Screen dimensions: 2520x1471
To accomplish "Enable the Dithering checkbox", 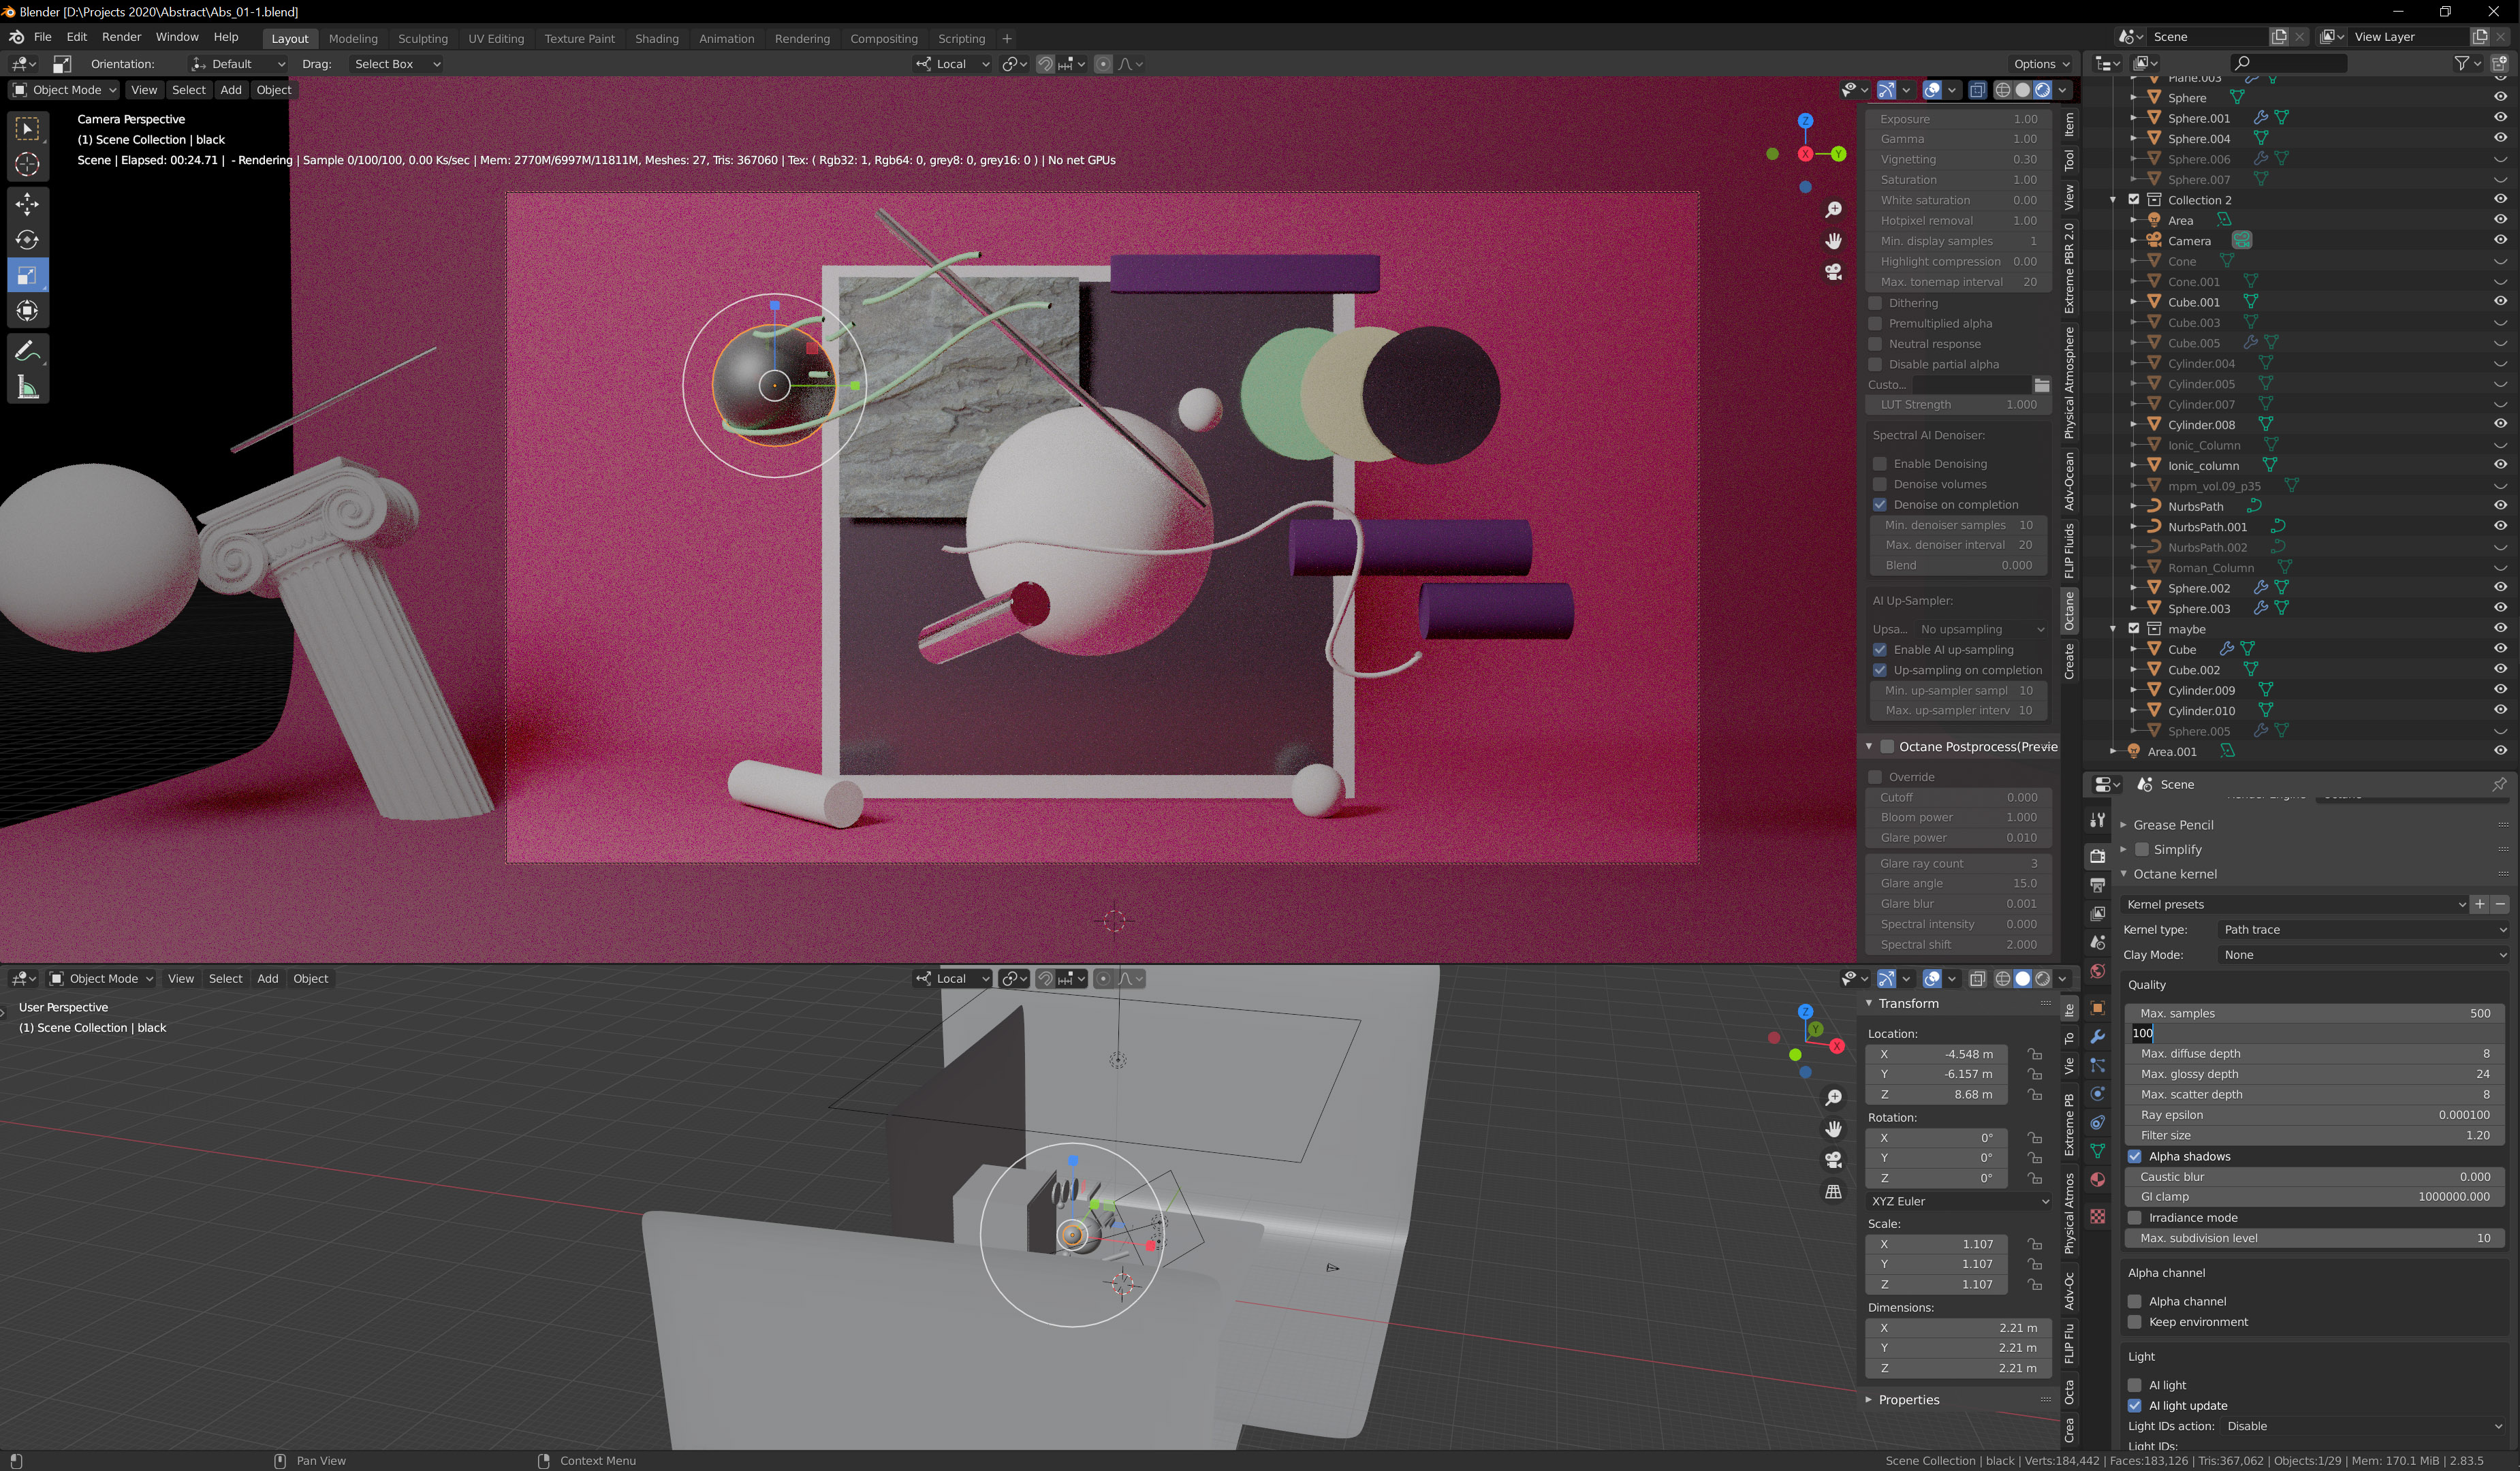I will pyautogui.click(x=1875, y=303).
